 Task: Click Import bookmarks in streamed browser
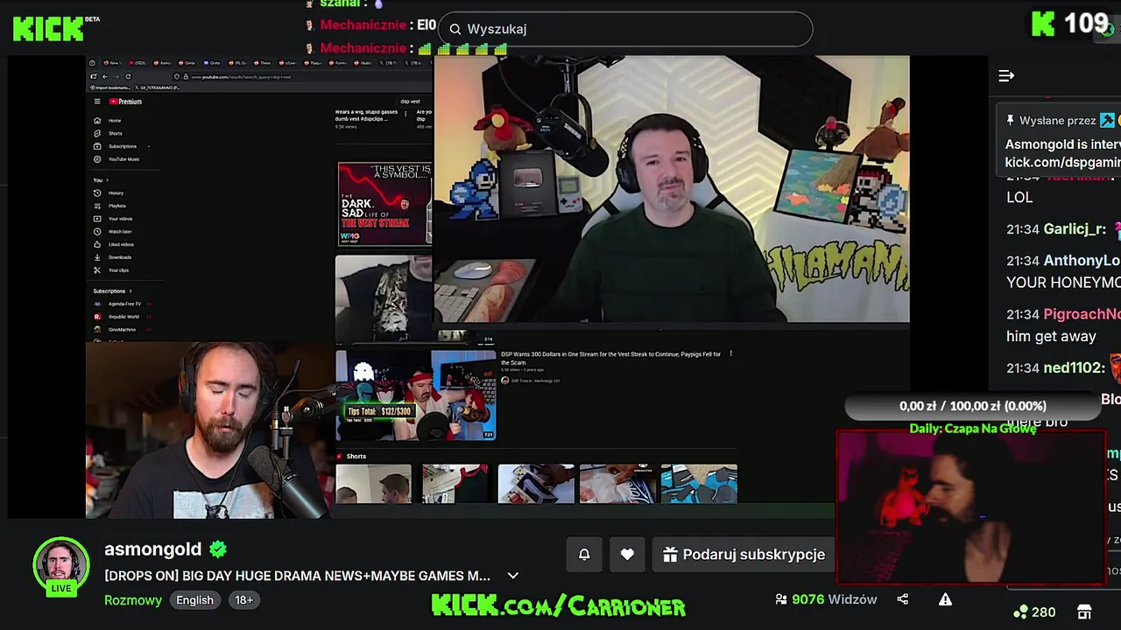112,87
